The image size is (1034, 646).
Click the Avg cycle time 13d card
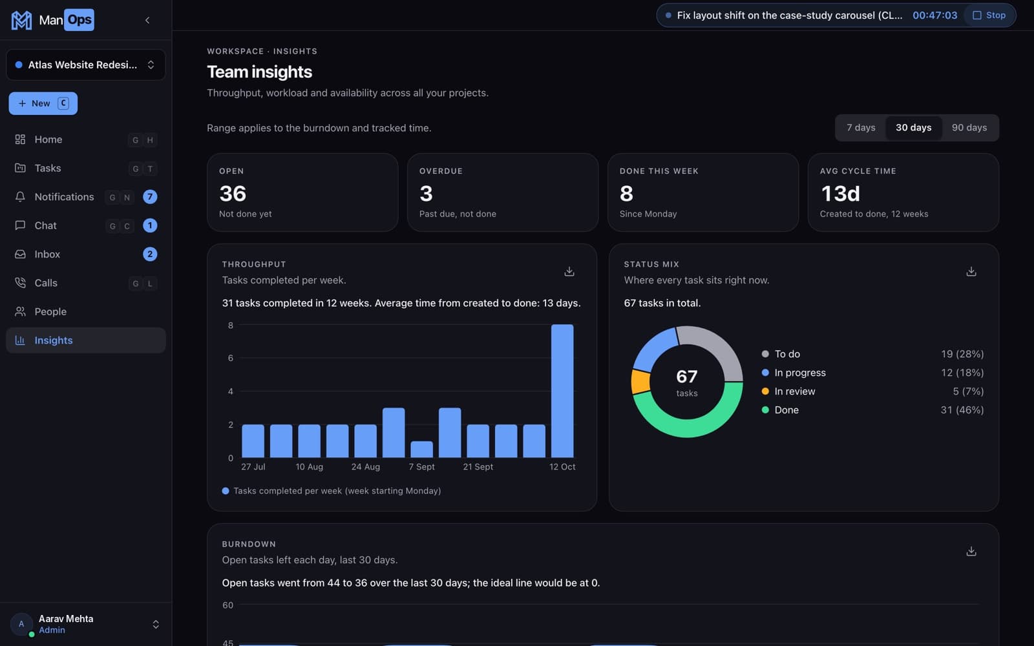click(x=903, y=193)
